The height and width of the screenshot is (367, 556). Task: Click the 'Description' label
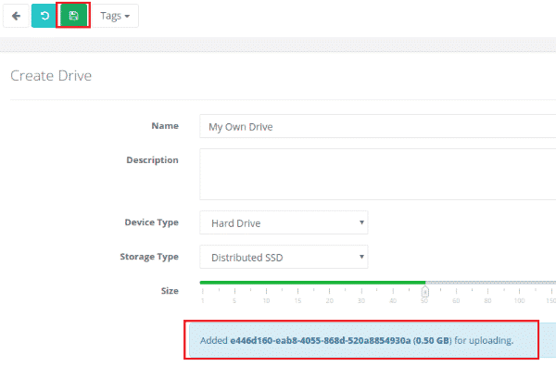153,160
